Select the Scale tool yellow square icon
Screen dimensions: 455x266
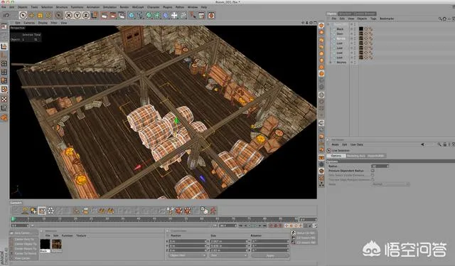(x=40, y=15)
